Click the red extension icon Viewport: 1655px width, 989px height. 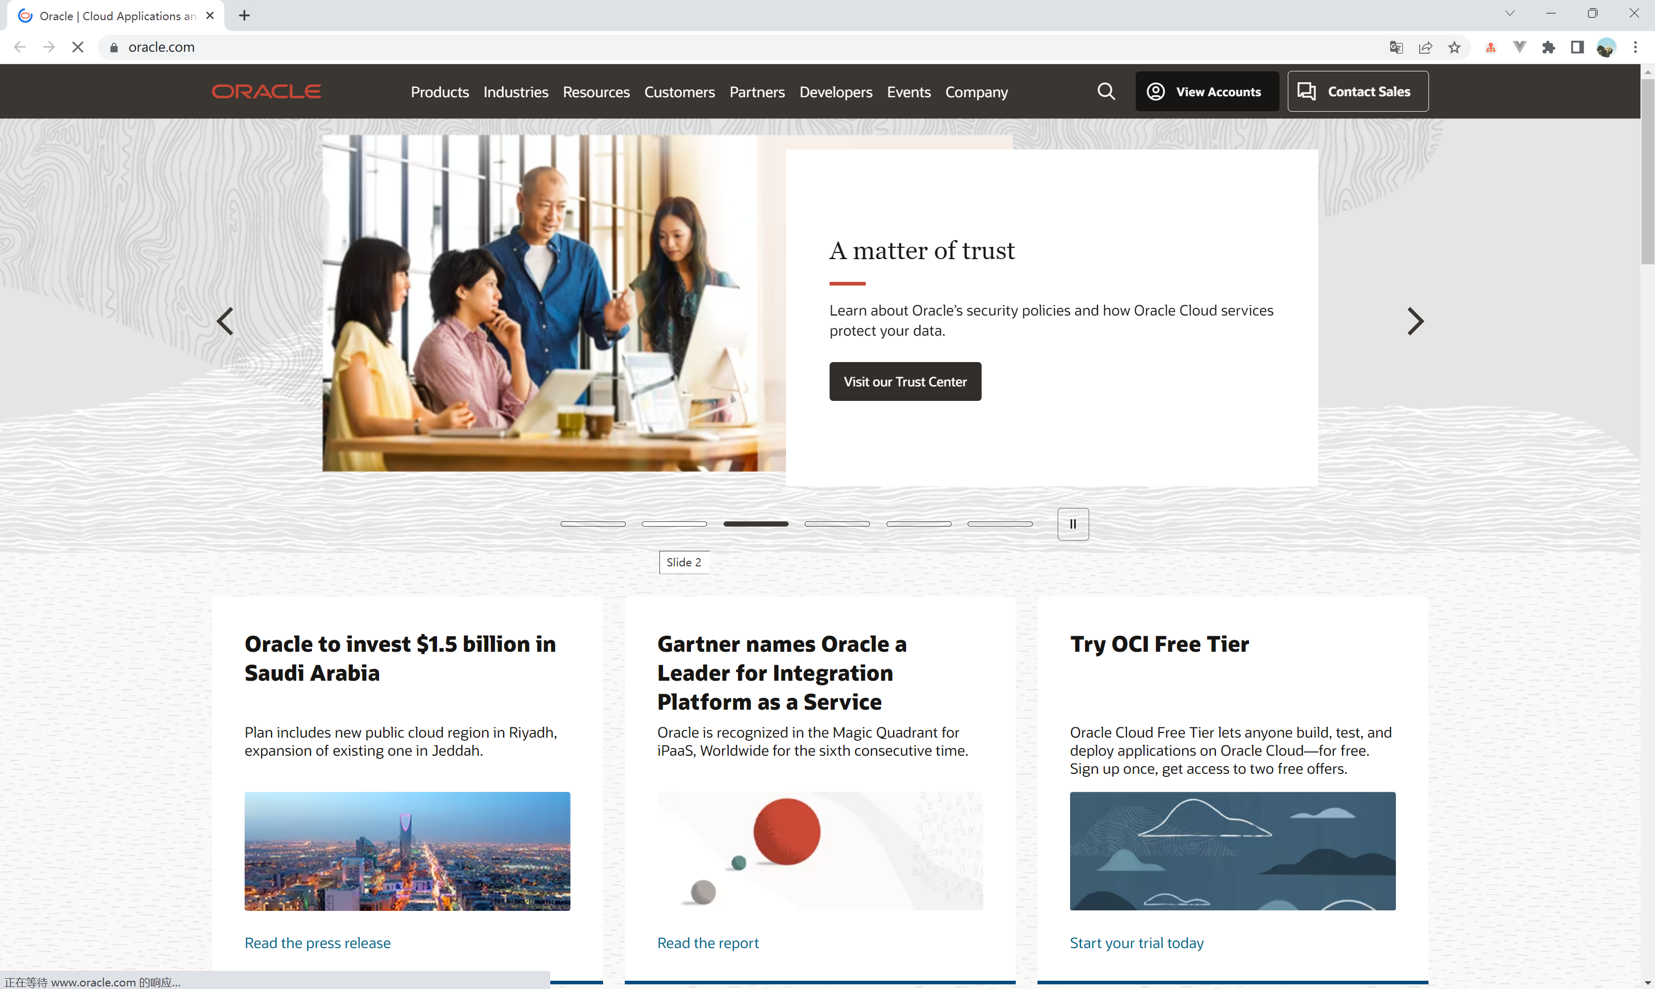(1491, 47)
